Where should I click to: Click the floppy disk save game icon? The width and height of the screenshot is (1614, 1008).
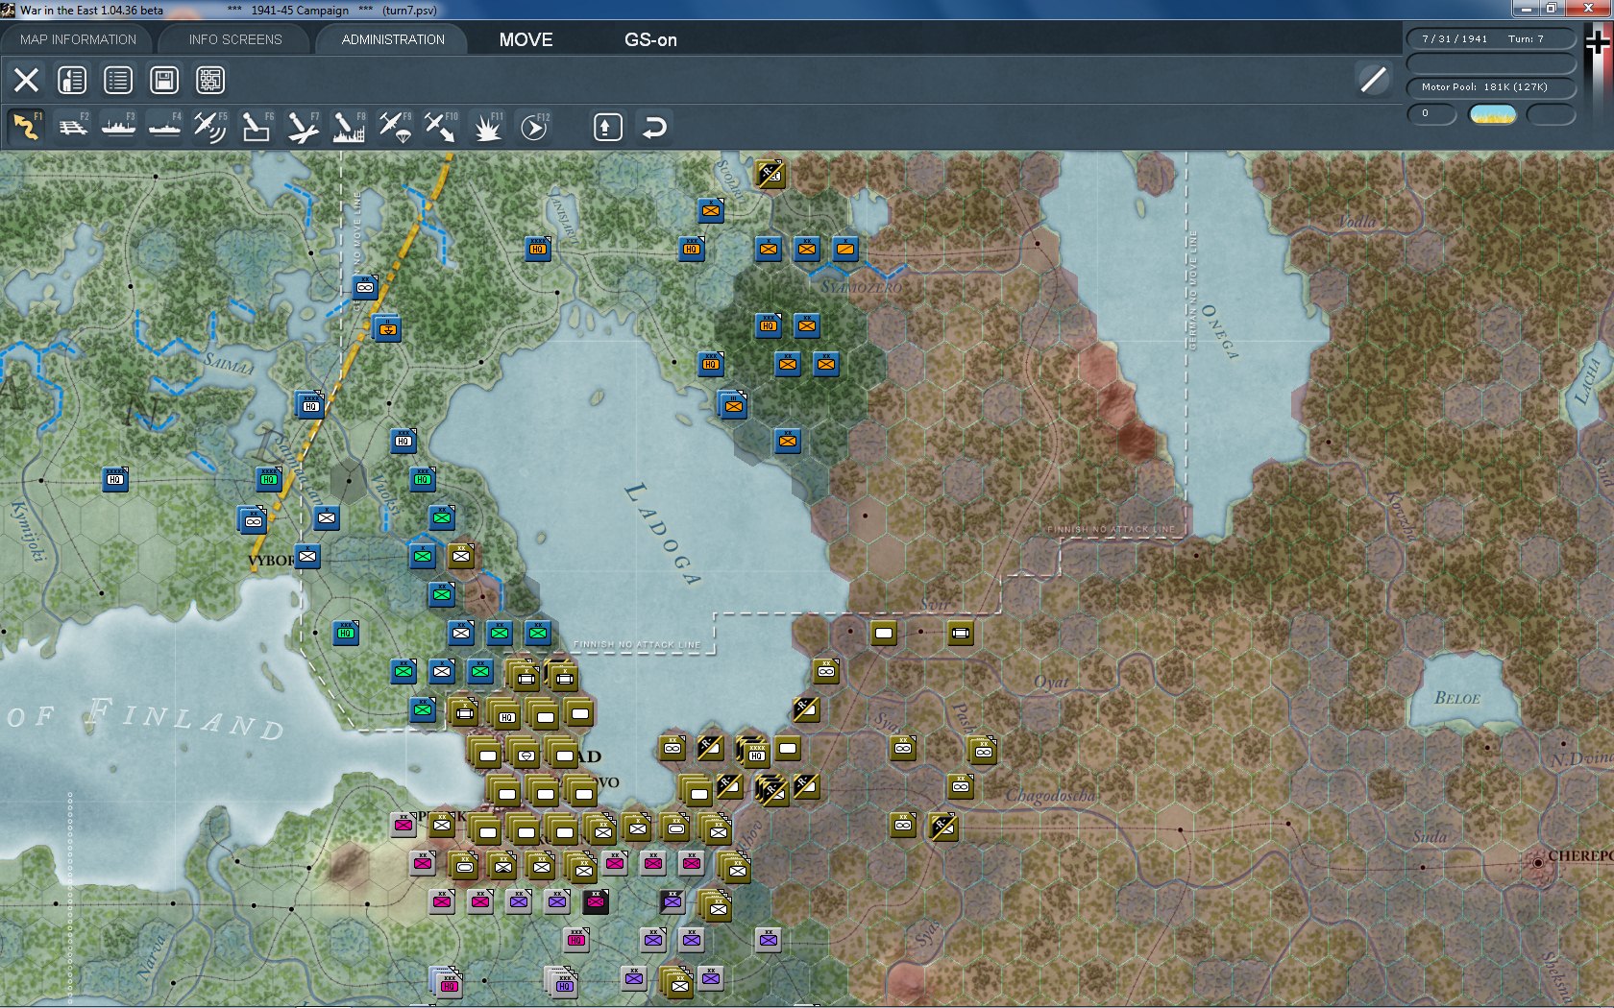[164, 80]
